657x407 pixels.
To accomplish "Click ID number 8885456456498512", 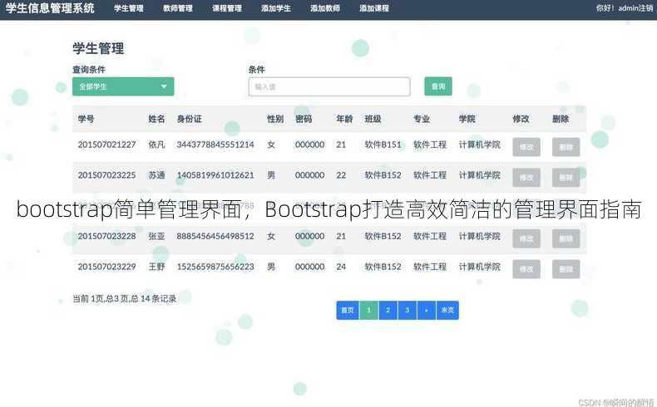I will pyautogui.click(x=215, y=237).
